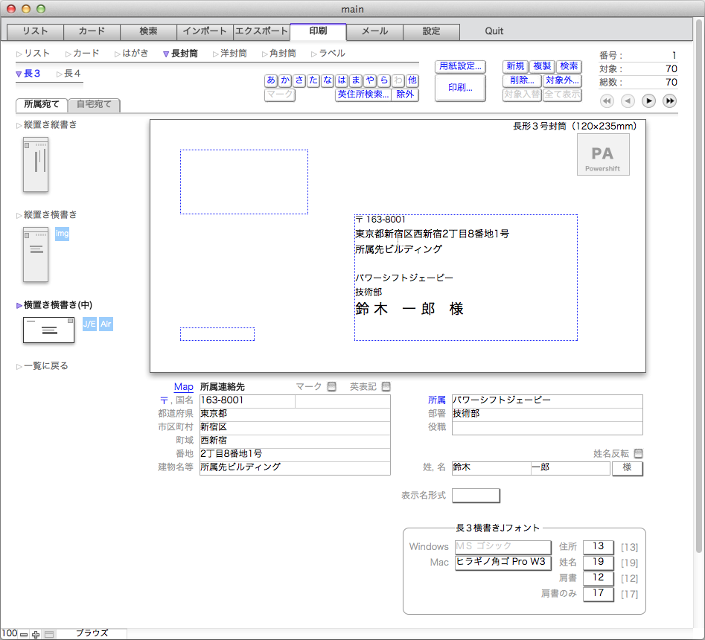The width and height of the screenshot is (705, 640).
Task: Open the 表示名形式 dropdown
Action: (476, 496)
